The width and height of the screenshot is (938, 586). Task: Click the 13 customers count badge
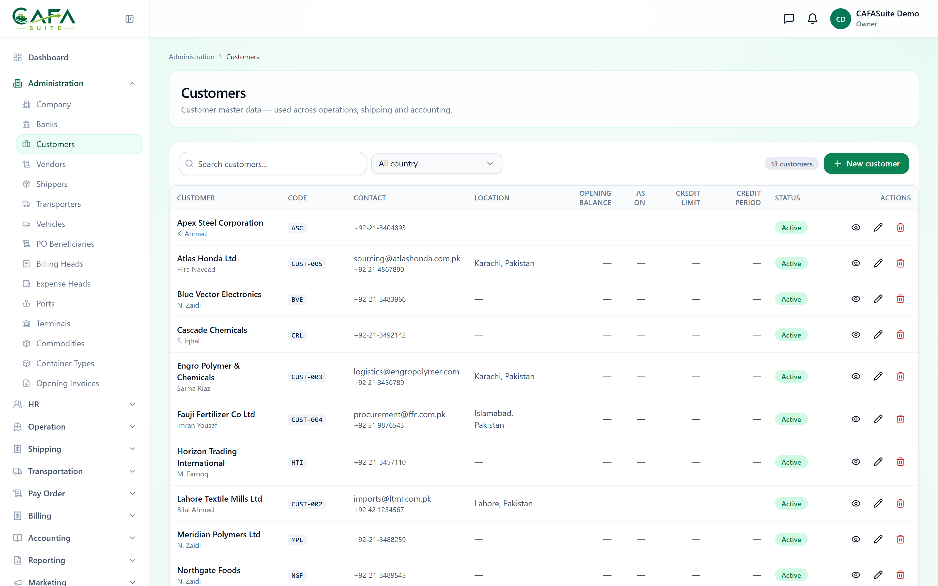[791, 164]
